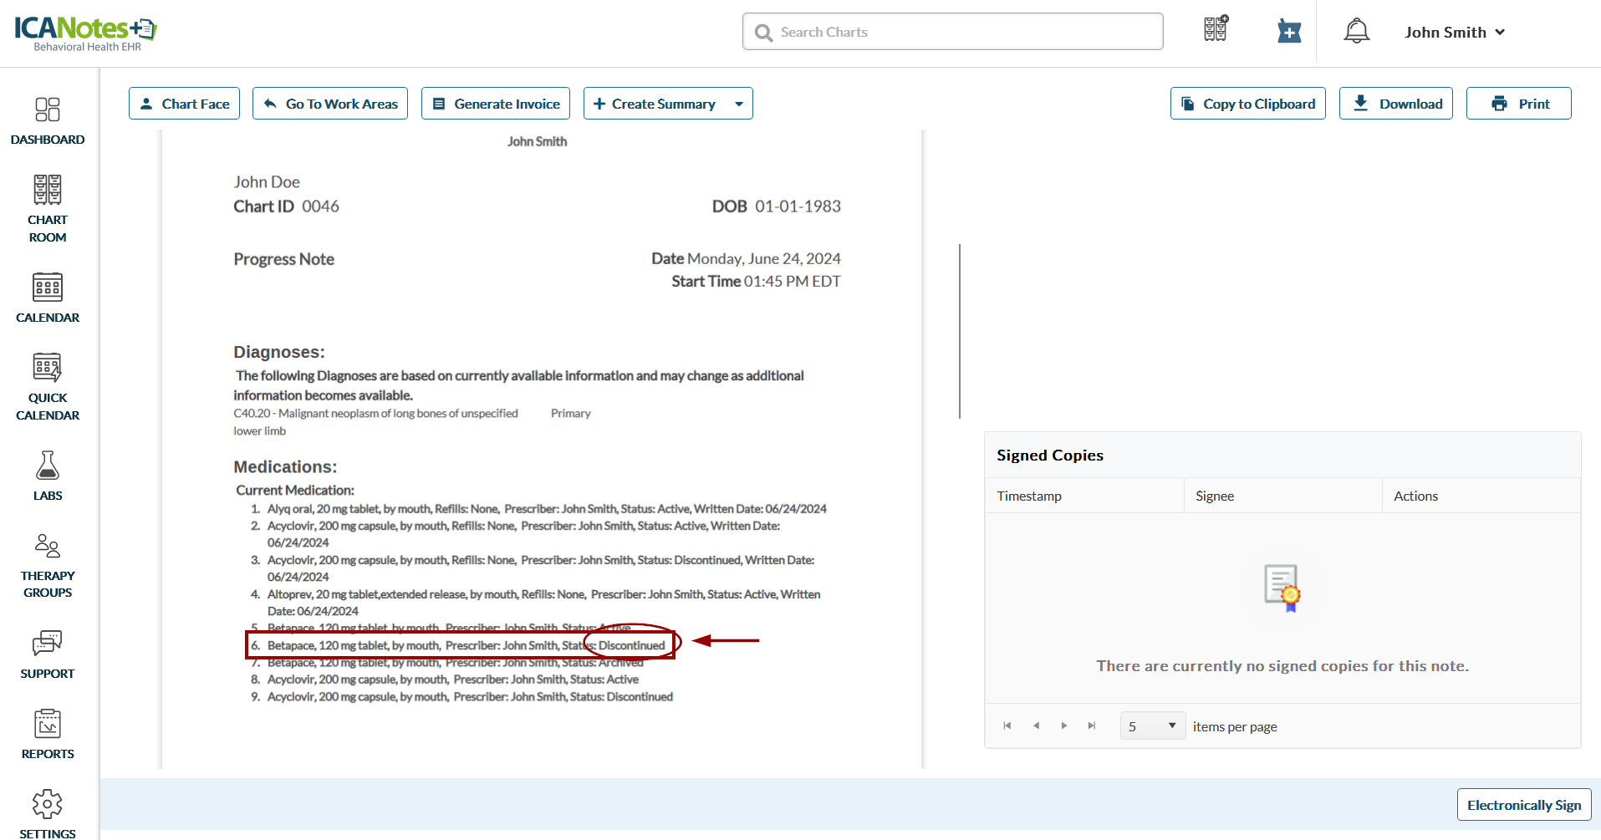Viewport: 1601px width, 840px height.
Task: Download the progress note
Action: click(1395, 104)
